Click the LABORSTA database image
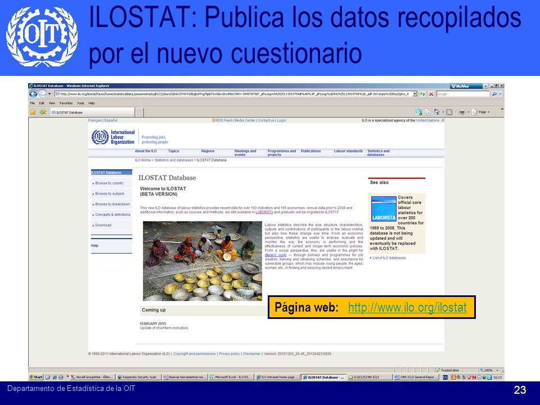The width and height of the screenshot is (540, 405). point(384,209)
